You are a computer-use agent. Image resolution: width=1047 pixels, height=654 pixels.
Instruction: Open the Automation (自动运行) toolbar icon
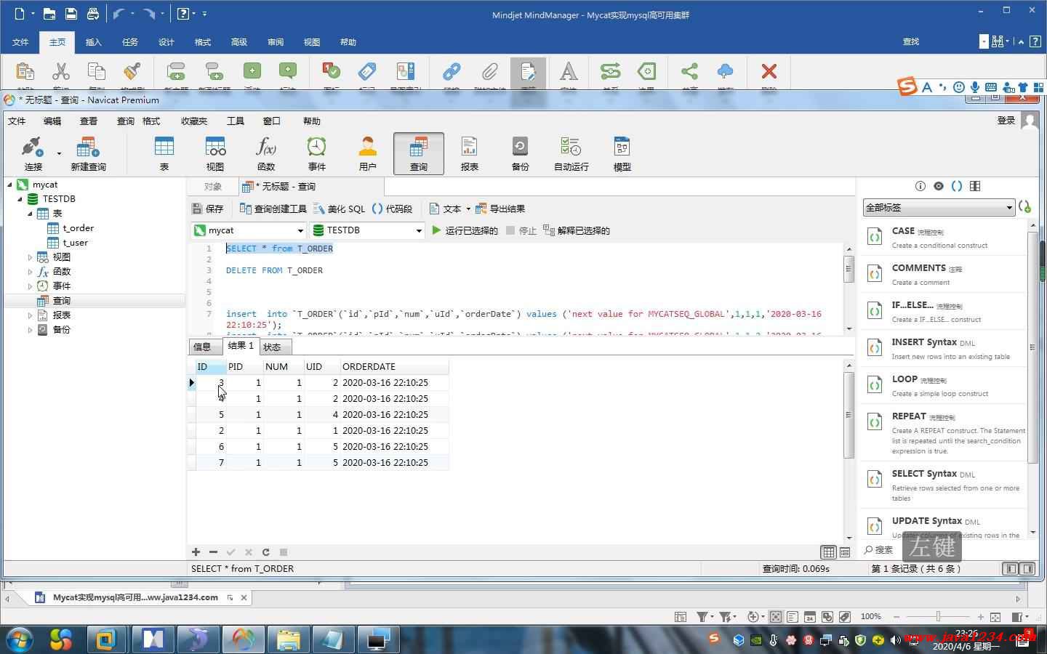pos(571,154)
